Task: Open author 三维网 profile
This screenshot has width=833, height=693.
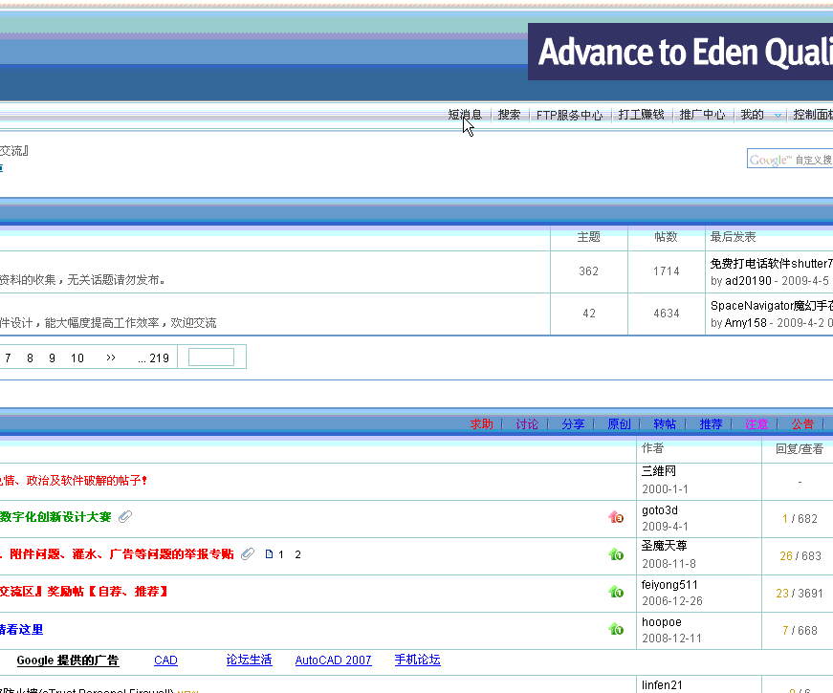Action: coord(659,471)
